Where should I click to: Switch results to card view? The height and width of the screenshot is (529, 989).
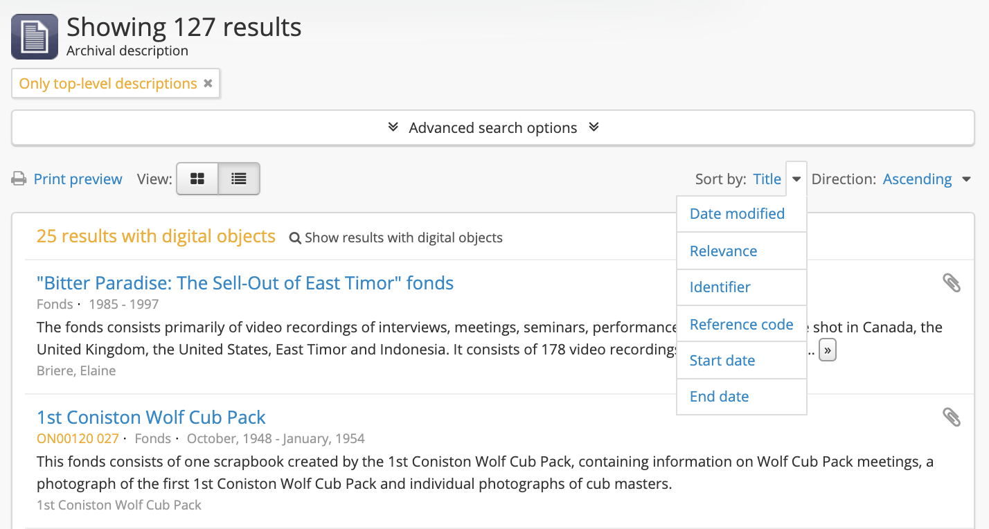click(197, 178)
